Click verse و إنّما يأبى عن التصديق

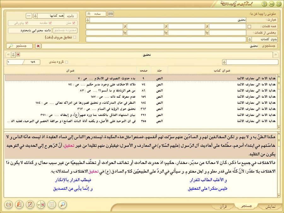pyautogui.click(x=73, y=189)
